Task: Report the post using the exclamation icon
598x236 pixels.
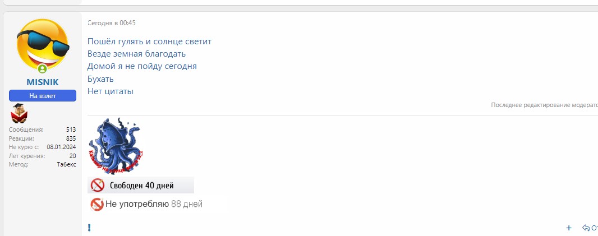Action: [89, 228]
